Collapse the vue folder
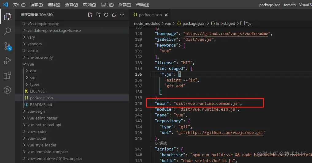The width and height of the screenshot is (312, 163). [x=72, y=64]
